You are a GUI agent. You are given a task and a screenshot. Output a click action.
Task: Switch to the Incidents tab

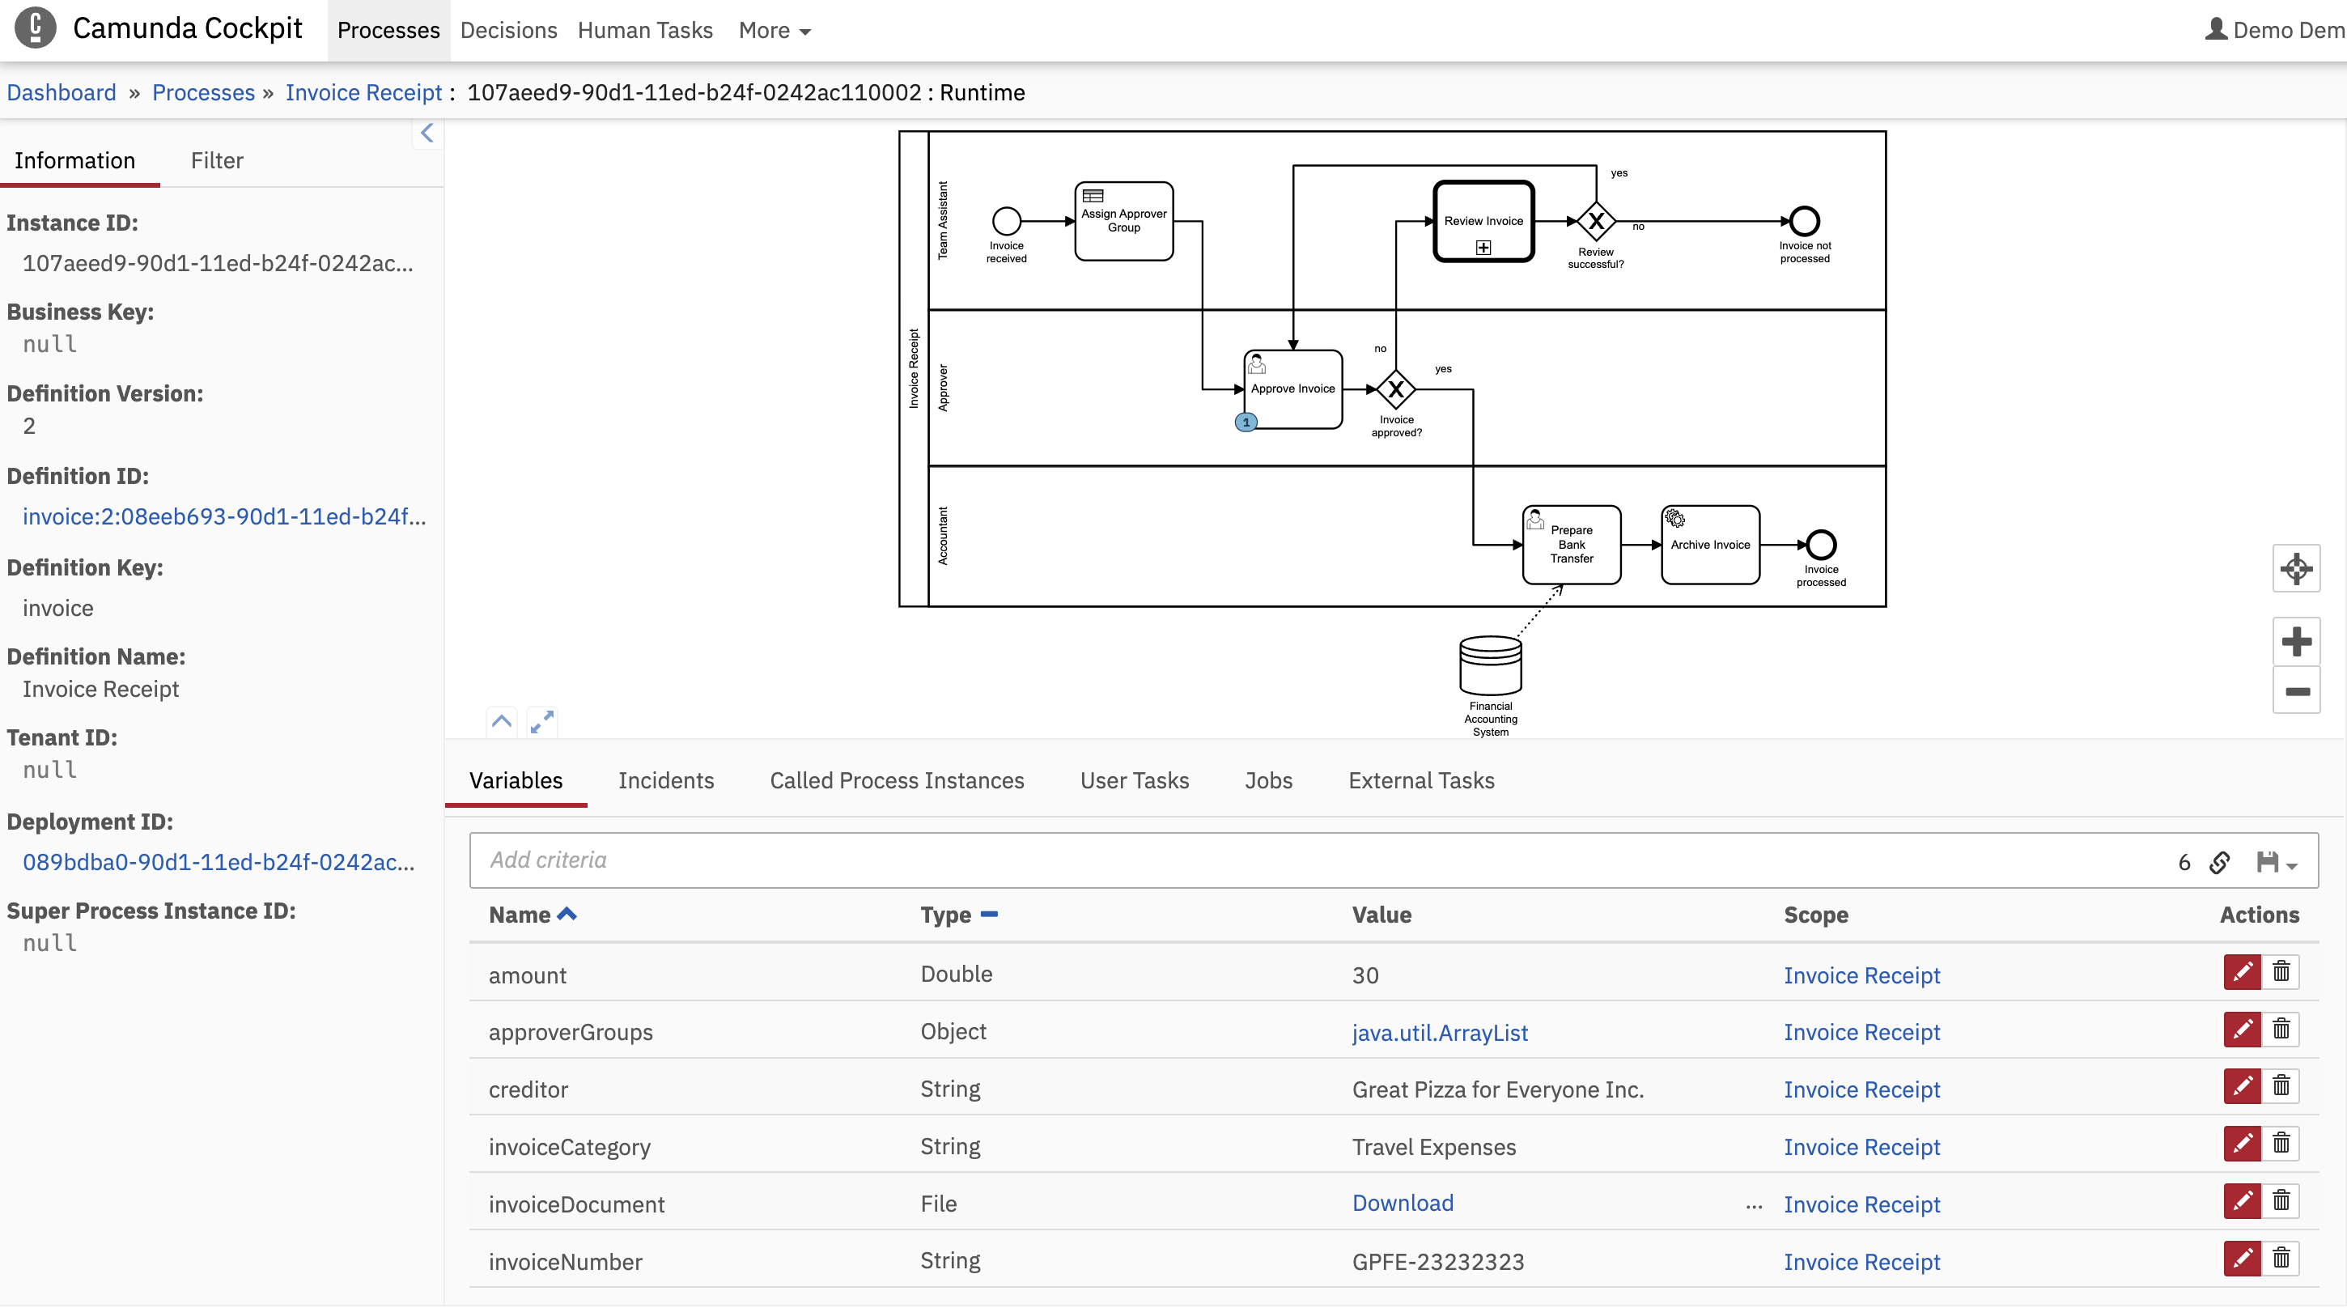(665, 780)
